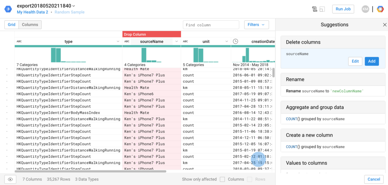Select the Create a new column suggestion
Viewport: 388px width, 185px height.
click(x=333, y=140)
